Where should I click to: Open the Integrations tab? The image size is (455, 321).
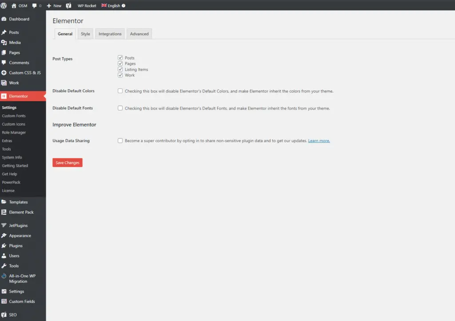click(x=110, y=34)
